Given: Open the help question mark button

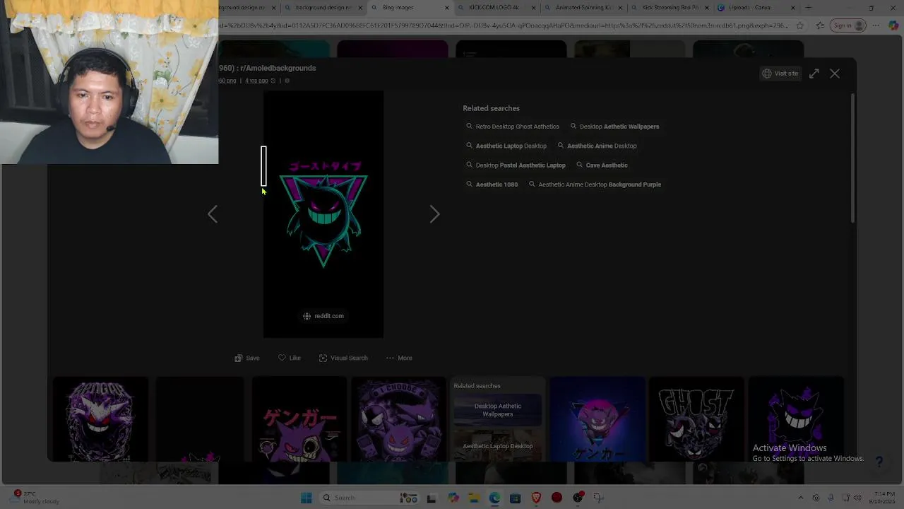Looking at the screenshot, I should tap(879, 462).
